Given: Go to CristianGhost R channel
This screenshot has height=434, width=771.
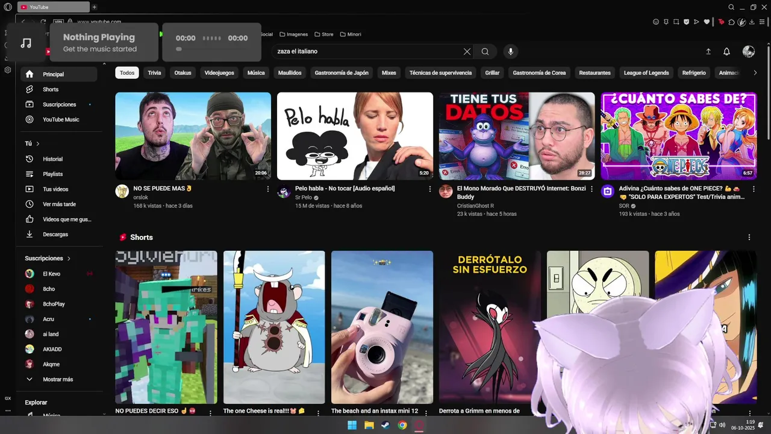Looking at the screenshot, I should (x=475, y=206).
